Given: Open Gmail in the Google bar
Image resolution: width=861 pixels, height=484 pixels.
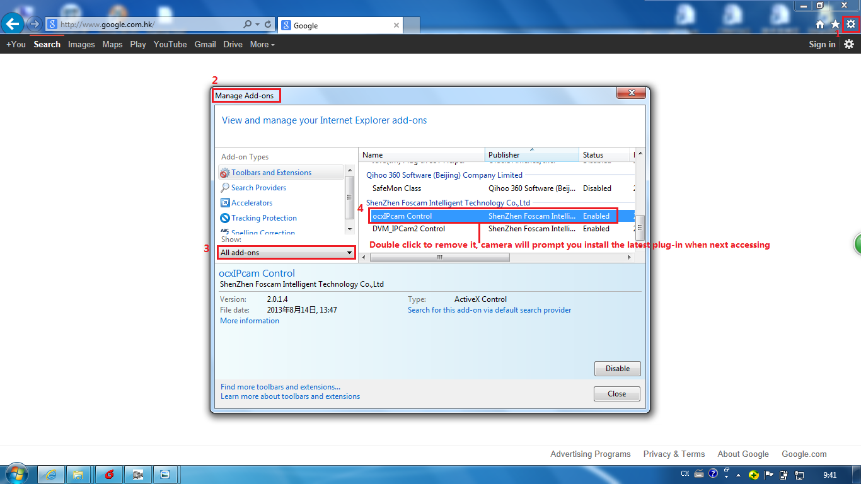Looking at the screenshot, I should point(205,44).
